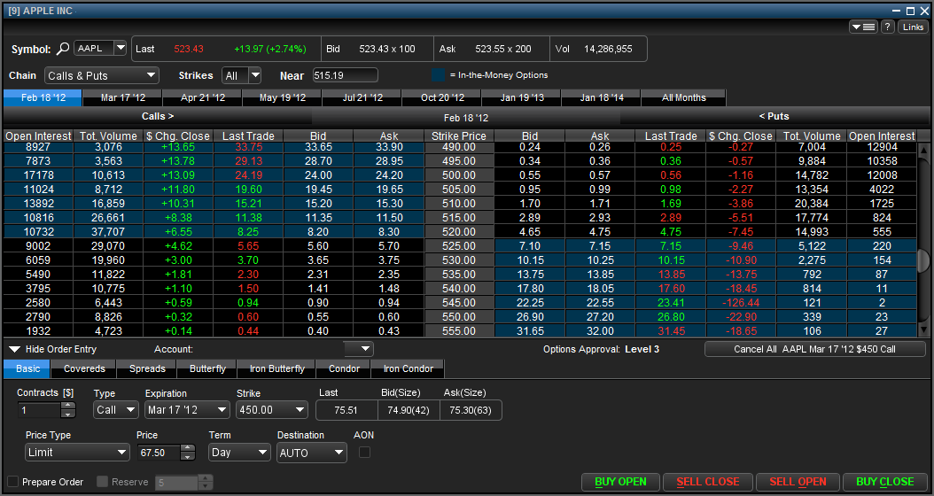Select the Apr 21 '12 expiration tab
Viewport: 934px width, 496px height.
pos(203,97)
